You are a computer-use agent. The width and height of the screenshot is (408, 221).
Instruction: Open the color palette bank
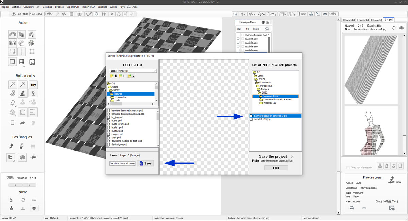[22, 157]
